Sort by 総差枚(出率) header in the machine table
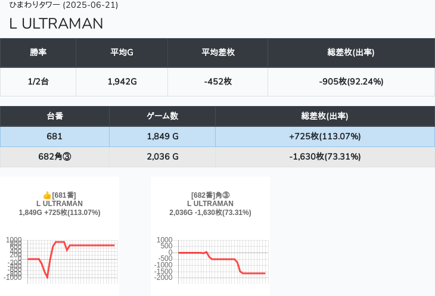This screenshot has width=435, height=296. click(x=325, y=116)
